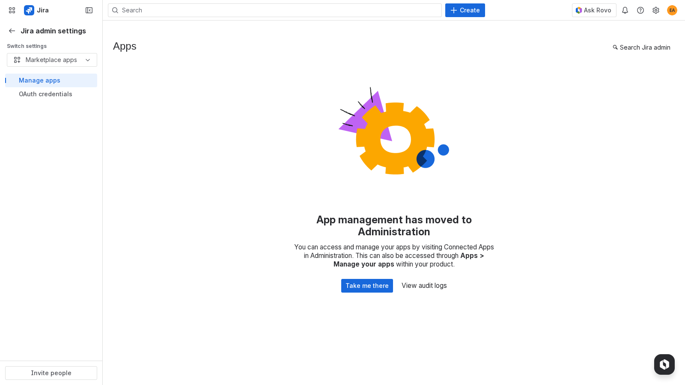This screenshot has width=685, height=385.
Task: Click the back arrow next to Jira admin settings
Action: [x=12, y=31]
